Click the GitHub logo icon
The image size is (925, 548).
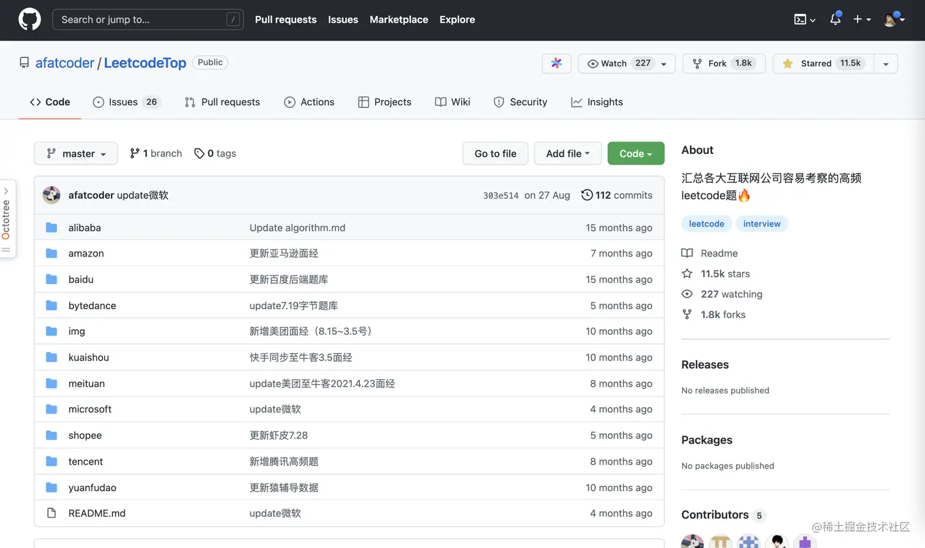tap(29, 20)
